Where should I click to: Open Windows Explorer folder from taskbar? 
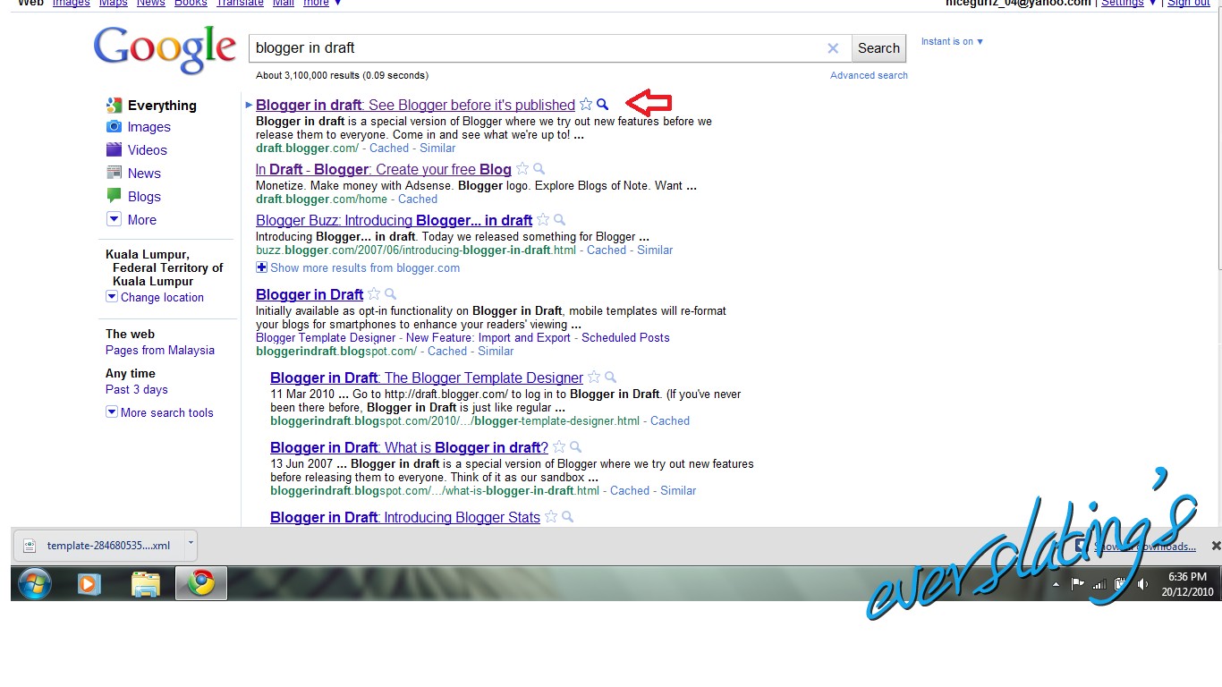click(145, 584)
